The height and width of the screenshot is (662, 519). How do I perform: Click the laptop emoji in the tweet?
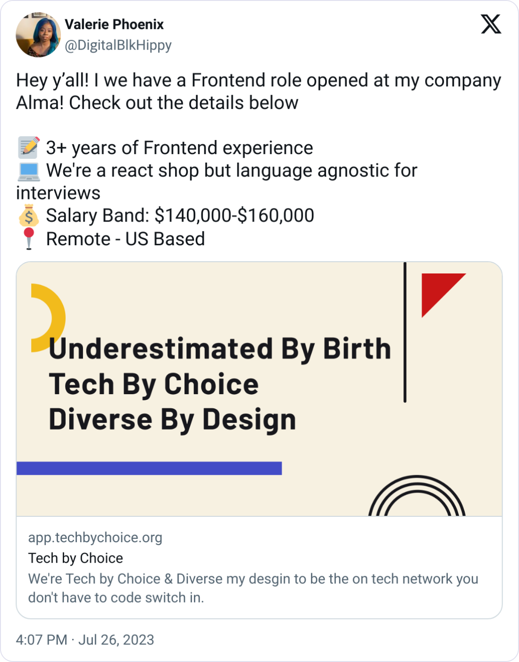[x=28, y=170]
